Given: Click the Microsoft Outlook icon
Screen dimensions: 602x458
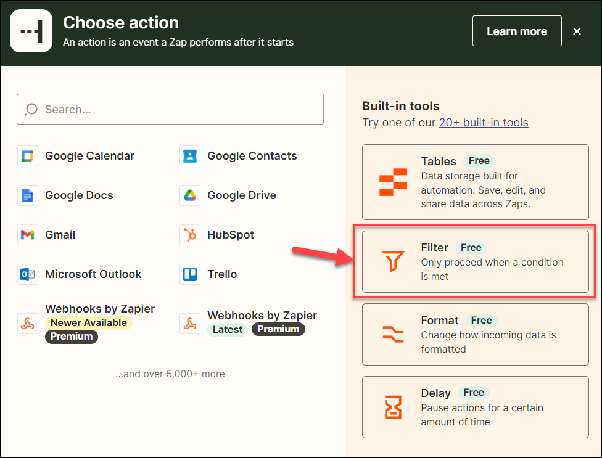Looking at the screenshot, I should [x=28, y=274].
